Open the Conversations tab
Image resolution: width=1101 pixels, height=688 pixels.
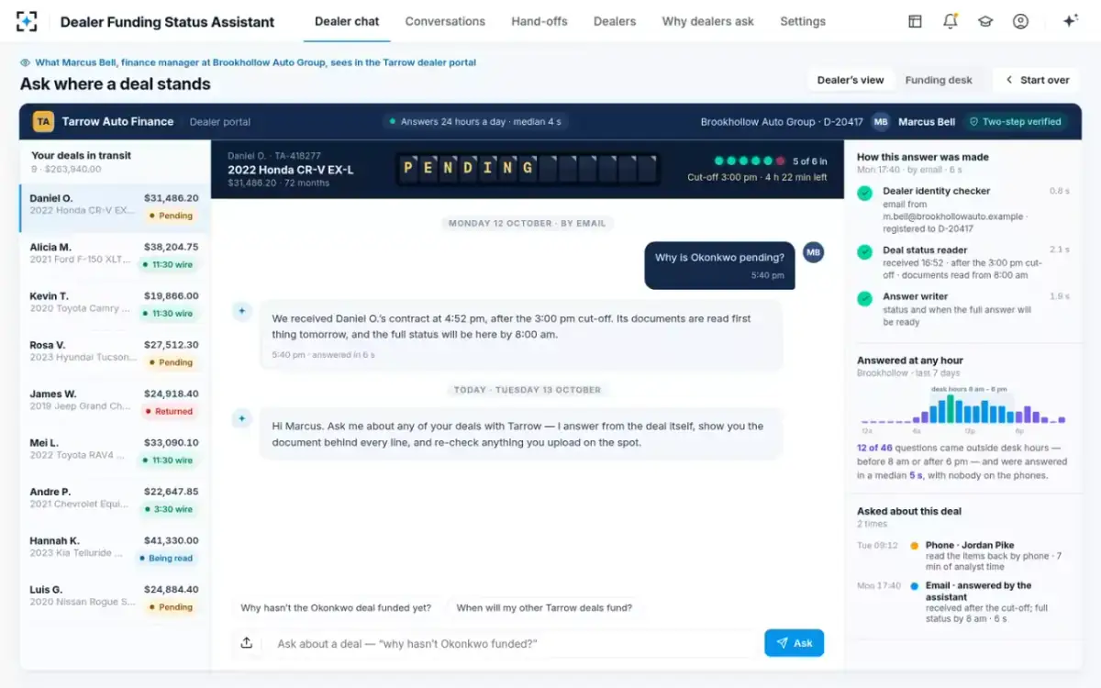point(445,21)
